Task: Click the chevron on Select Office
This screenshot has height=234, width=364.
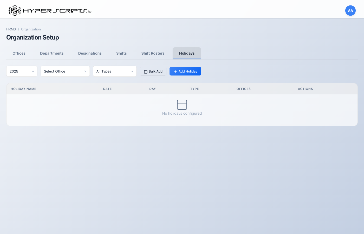Action: pyautogui.click(x=85, y=71)
